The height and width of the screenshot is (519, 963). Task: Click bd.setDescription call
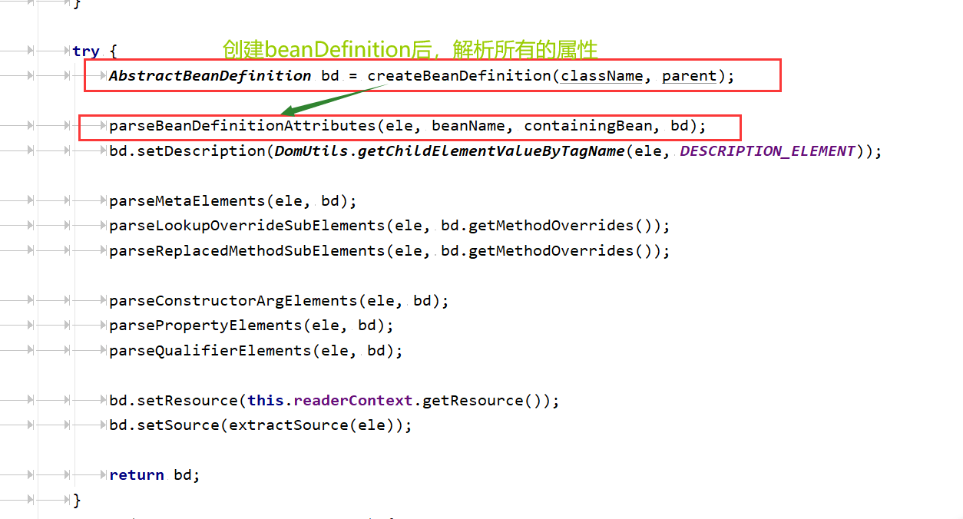[x=187, y=151]
